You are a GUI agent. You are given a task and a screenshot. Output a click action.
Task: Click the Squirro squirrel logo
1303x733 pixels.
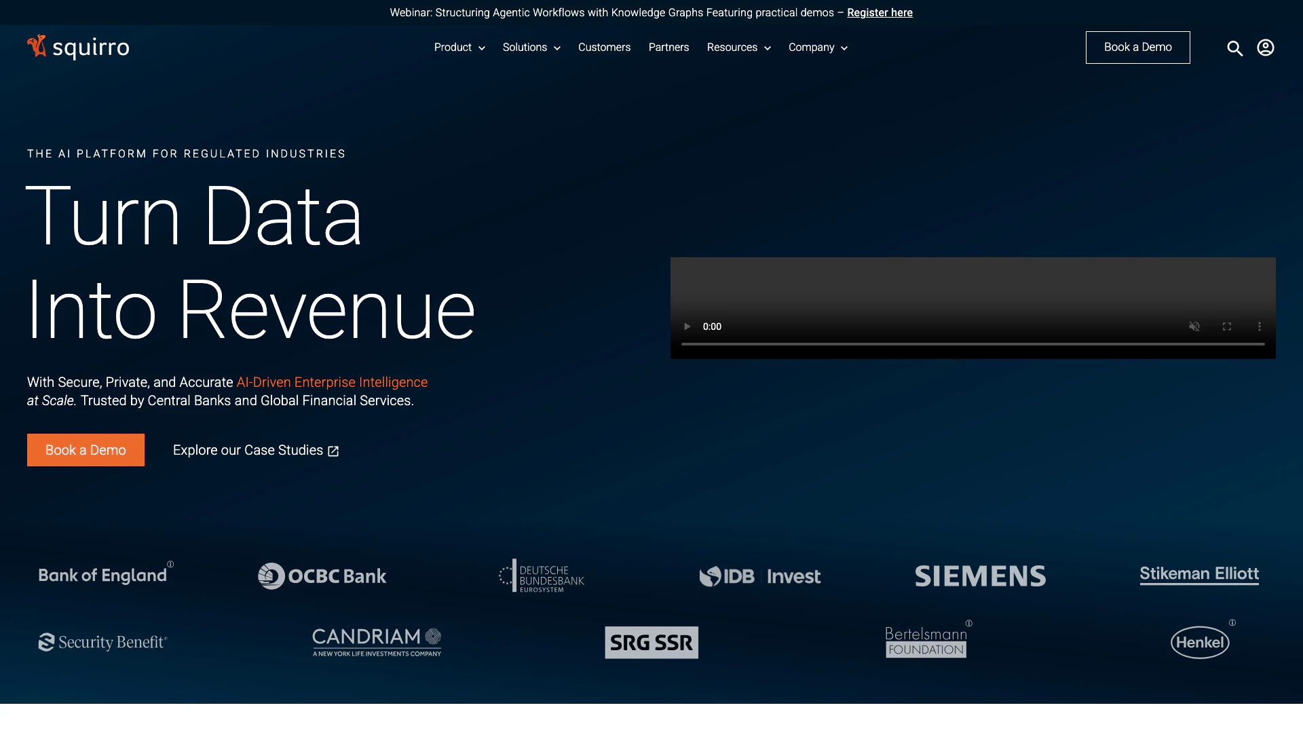pos(37,46)
